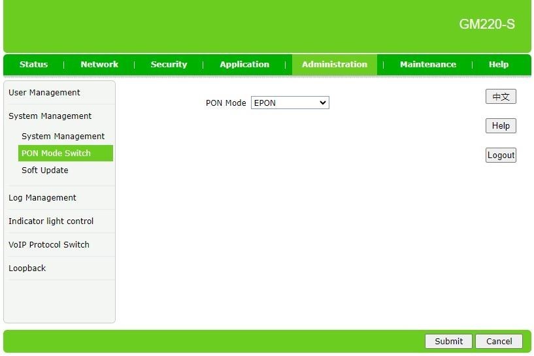Open the Soft Update page

(45, 170)
